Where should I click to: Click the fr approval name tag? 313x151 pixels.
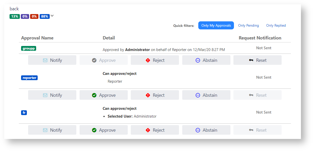point(24,113)
